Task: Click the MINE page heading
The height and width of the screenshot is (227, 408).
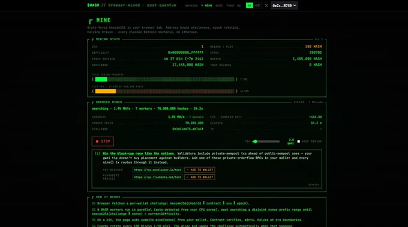Action: coord(103,20)
